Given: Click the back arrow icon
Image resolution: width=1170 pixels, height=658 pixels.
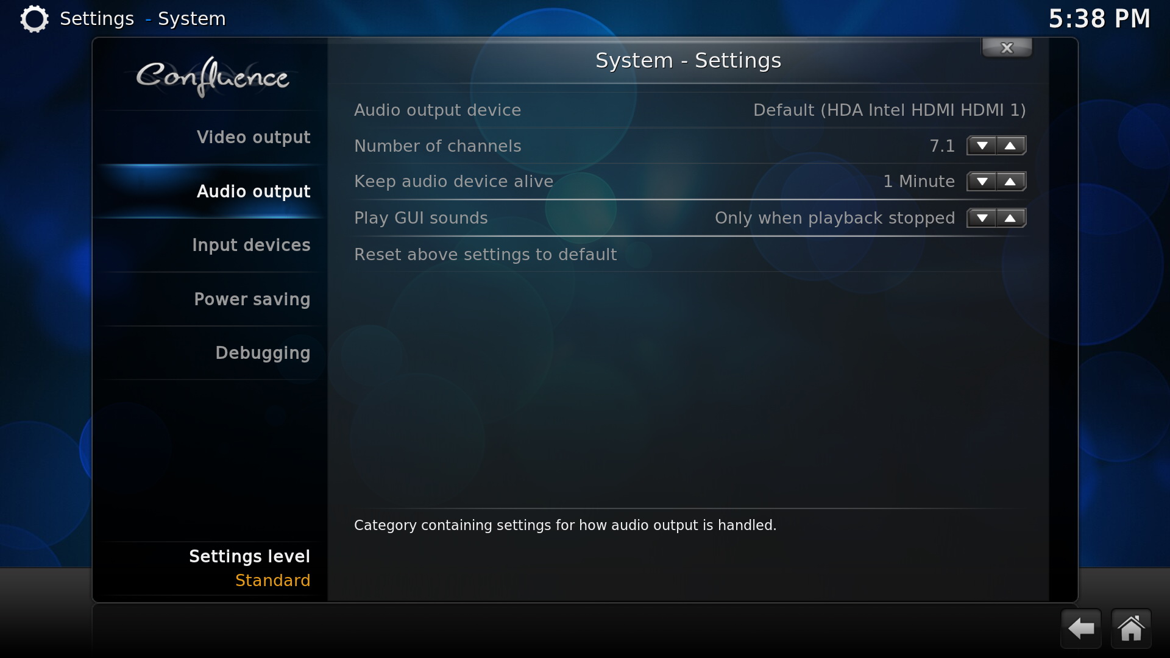Looking at the screenshot, I should tap(1081, 629).
